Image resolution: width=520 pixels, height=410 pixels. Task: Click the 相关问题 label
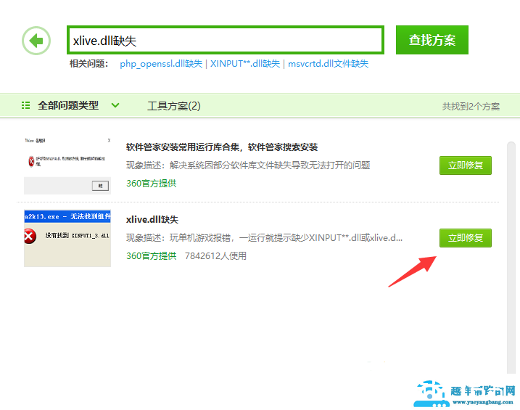(x=88, y=64)
